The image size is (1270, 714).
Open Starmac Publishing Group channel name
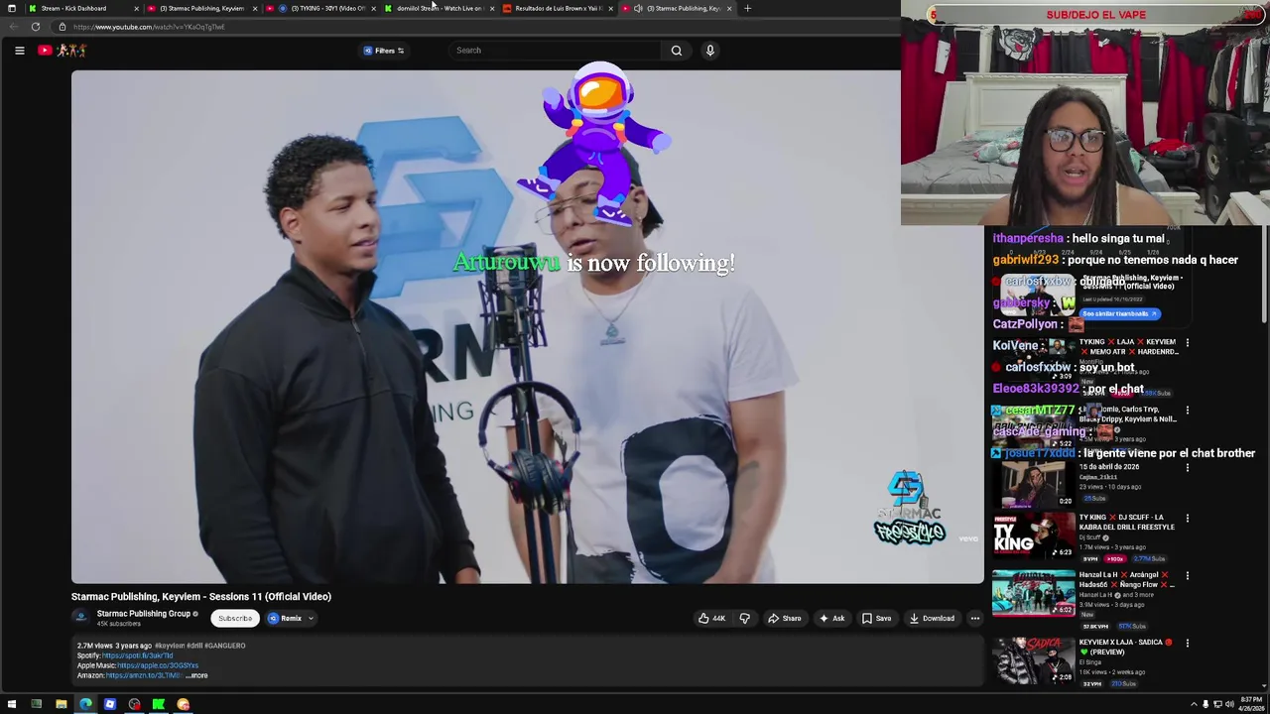coord(144,614)
